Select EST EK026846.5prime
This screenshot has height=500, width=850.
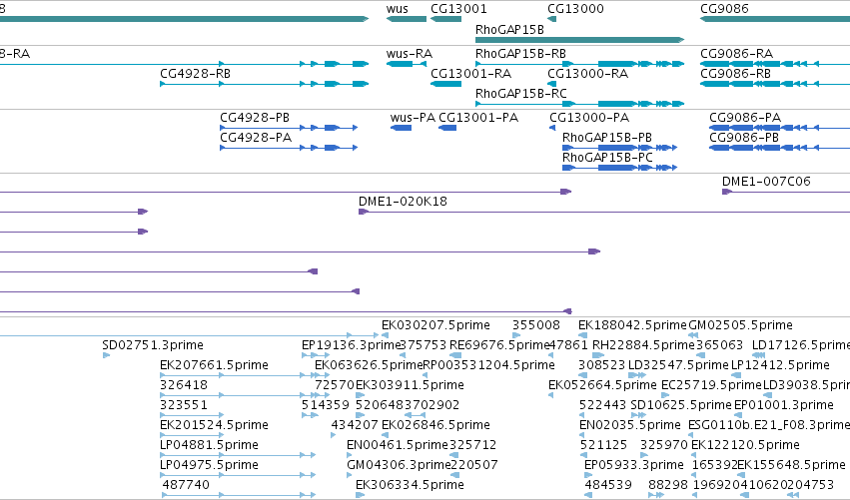coord(435,425)
